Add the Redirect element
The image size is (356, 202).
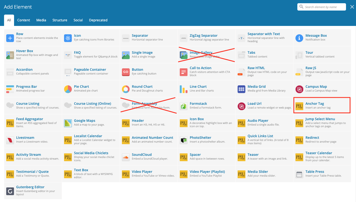tap(322, 140)
